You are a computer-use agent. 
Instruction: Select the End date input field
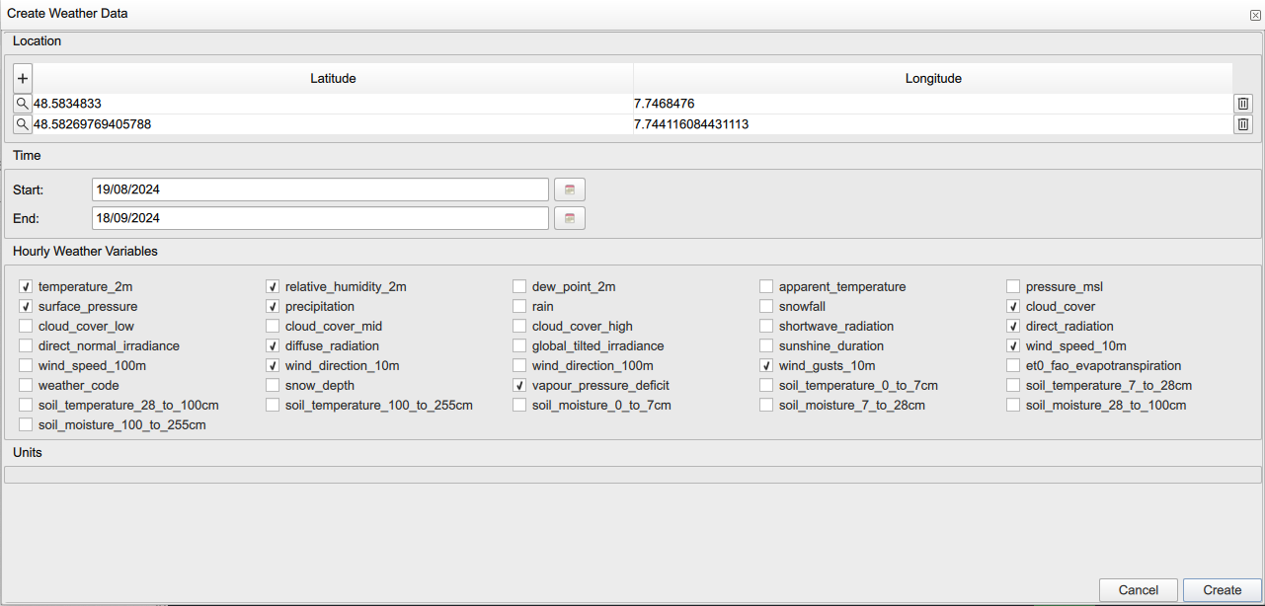pyautogui.click(x=319, y=217)
